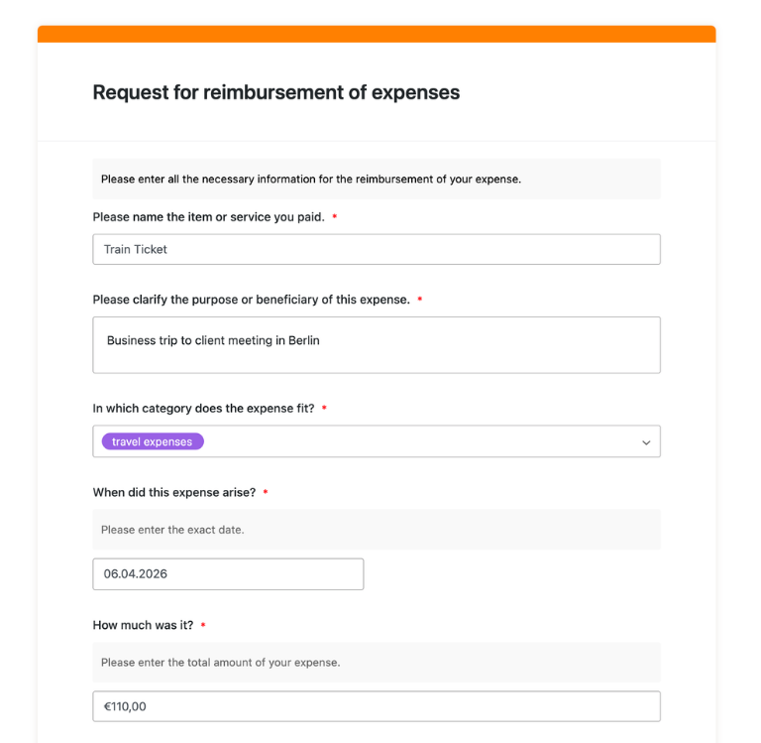
Task: Click the date field showing 06.04.2026
Action: click(228, 573)
